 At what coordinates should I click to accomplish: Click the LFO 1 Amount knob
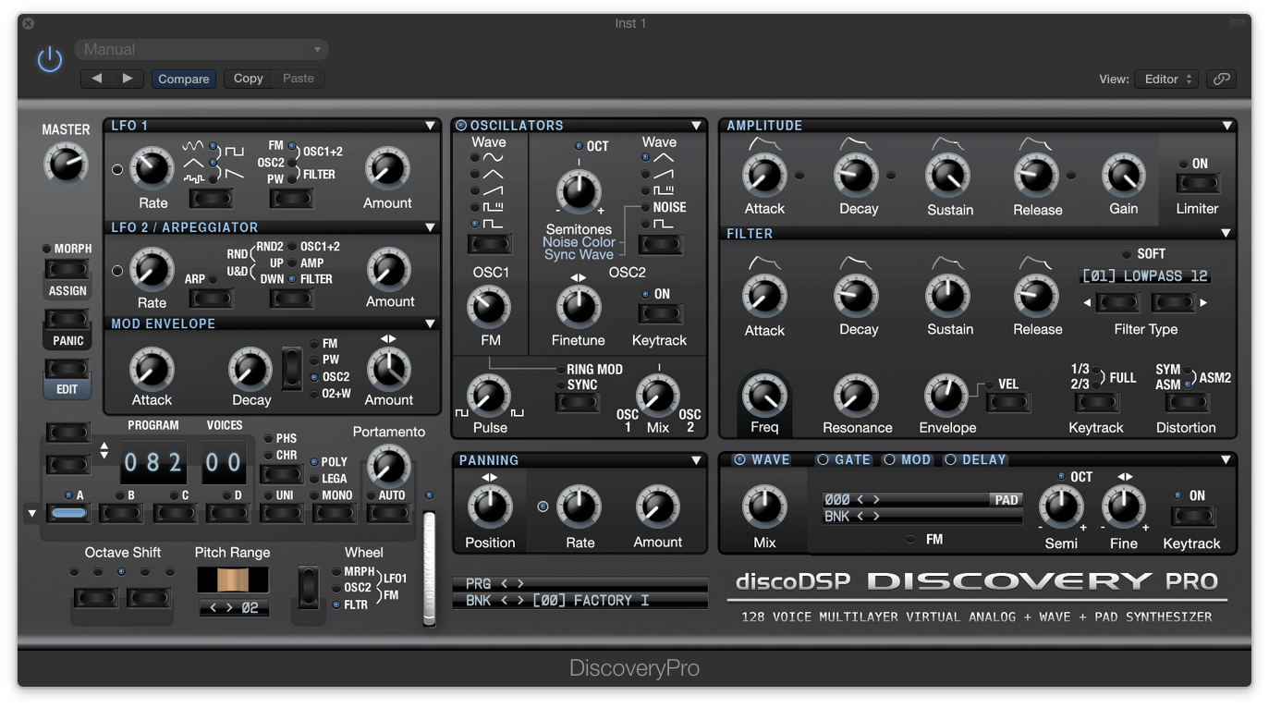[387, 169]
